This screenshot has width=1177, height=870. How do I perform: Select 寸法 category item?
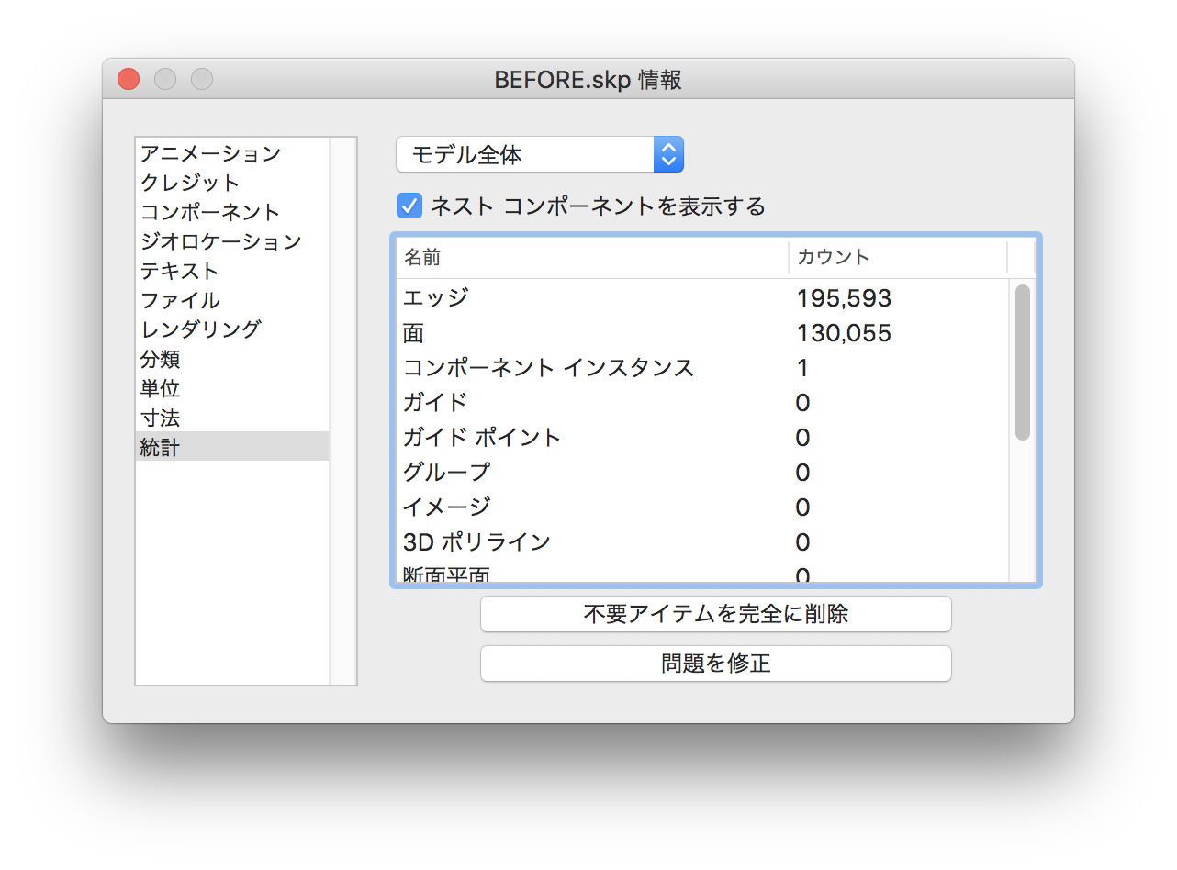pos(160,418)
